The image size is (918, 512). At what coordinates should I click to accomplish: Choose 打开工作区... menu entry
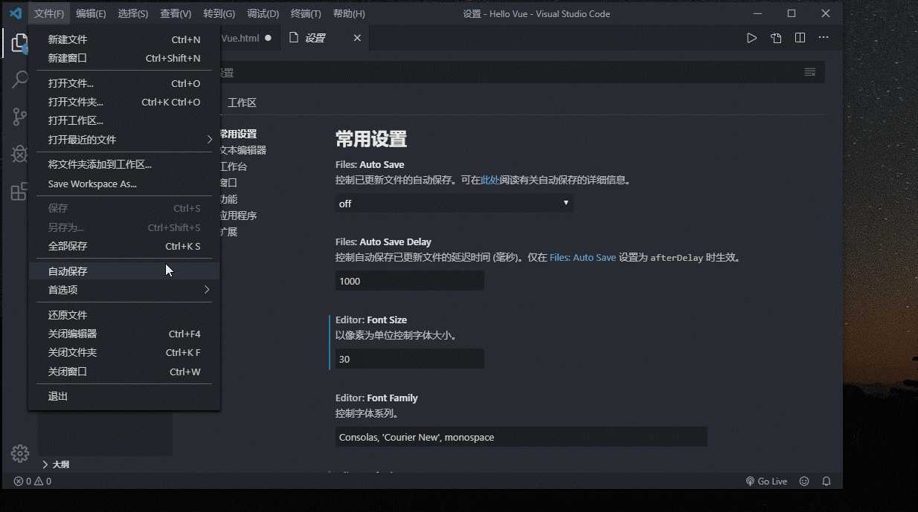pyautogui.click(x=124, y=120)
